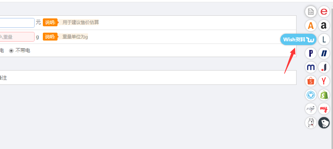Open the orange Shopee bag icon
This screenshot has width=333, height=149.
(x=311, y=81)
